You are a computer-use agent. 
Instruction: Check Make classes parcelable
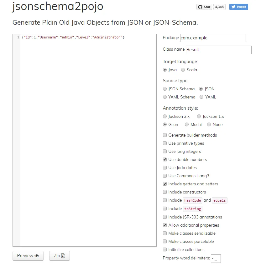point(165,242)
